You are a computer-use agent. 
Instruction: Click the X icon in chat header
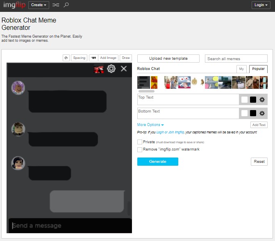tap(124, 69)
